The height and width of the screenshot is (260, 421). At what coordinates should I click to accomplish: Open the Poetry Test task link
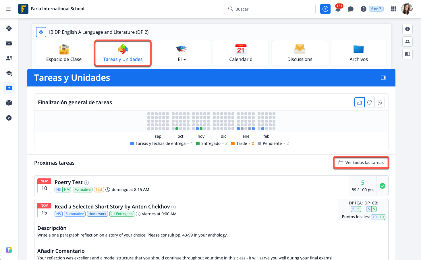(69, 182)
